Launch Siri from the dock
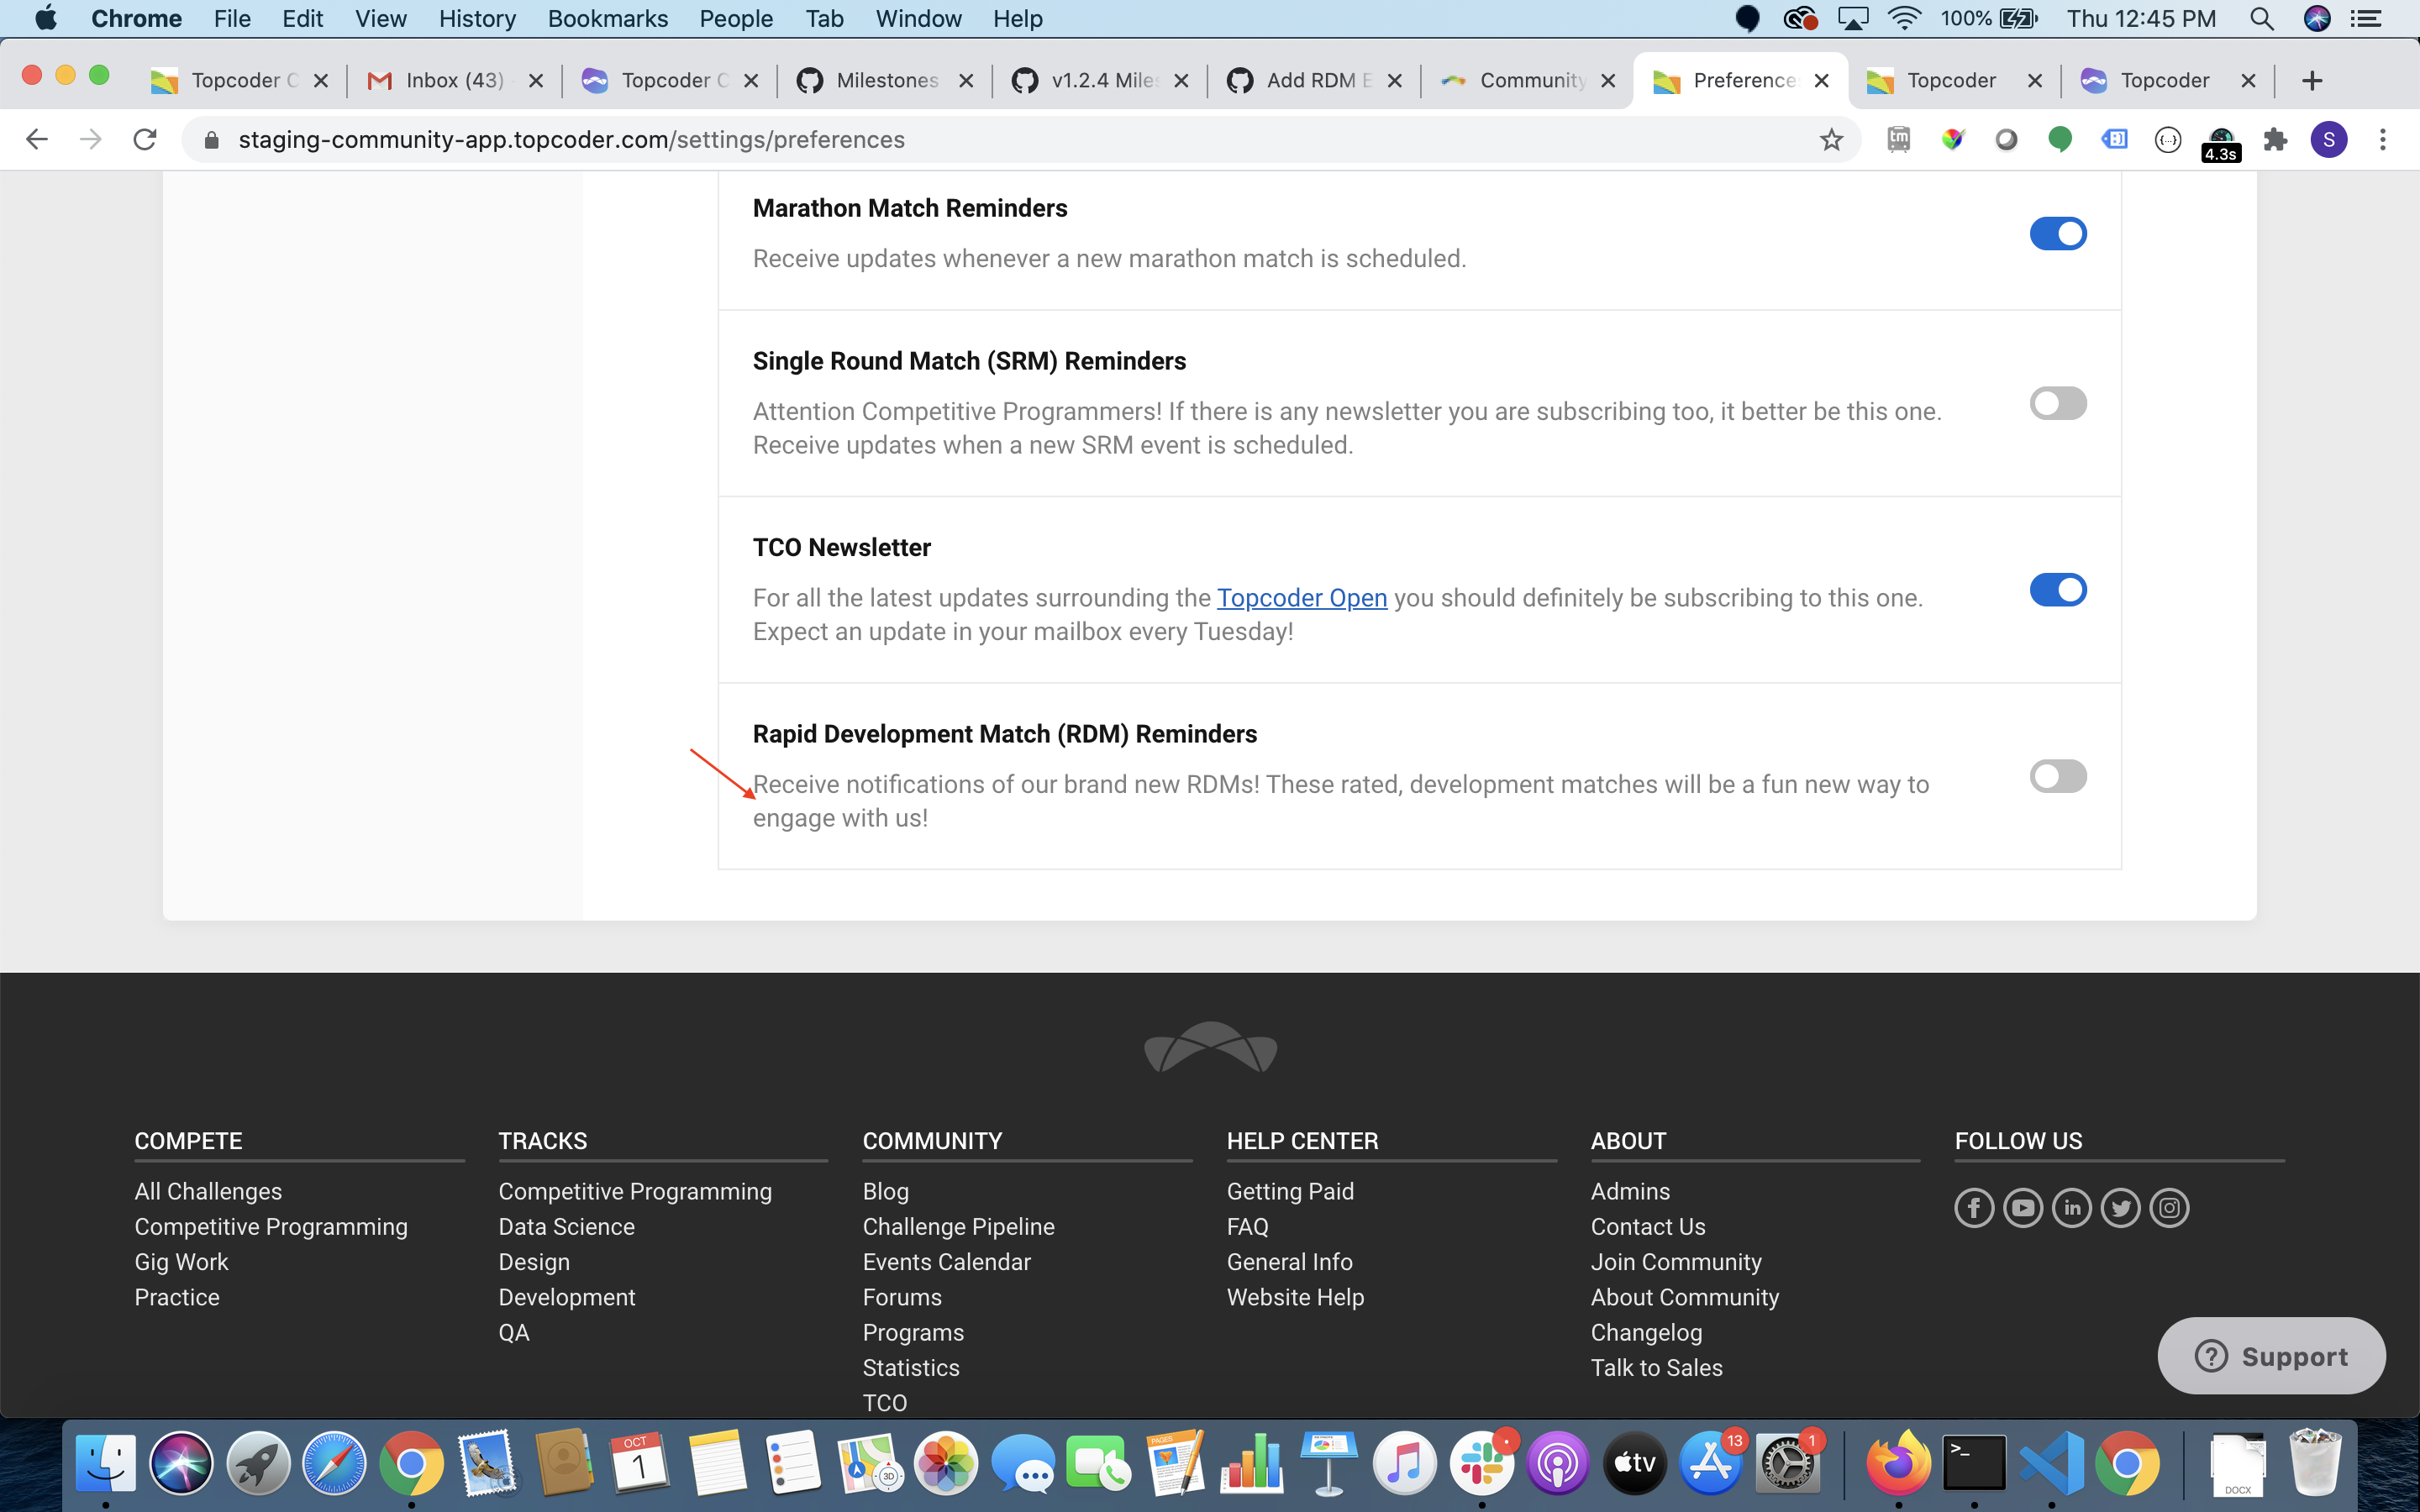This screenshot has height=1512, width=2420. 181,1464
